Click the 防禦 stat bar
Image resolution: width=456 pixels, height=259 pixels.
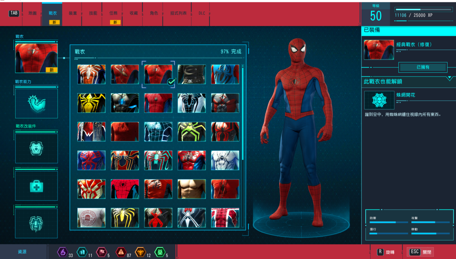point(389,222)
